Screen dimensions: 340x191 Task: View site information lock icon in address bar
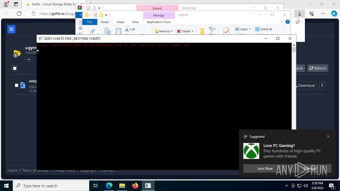[x=33, y=14]
